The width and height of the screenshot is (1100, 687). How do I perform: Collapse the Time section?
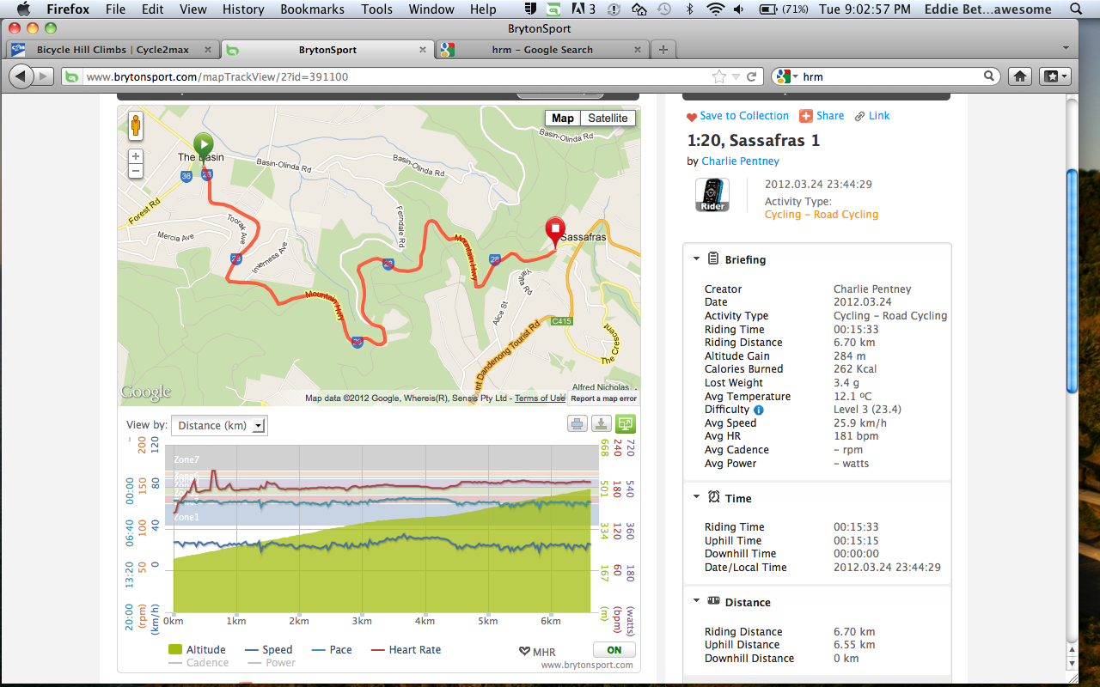pos(696,498)
